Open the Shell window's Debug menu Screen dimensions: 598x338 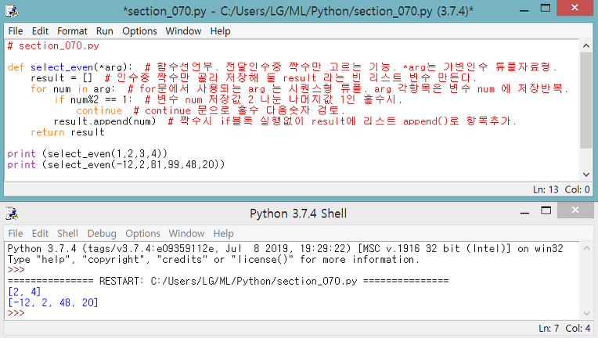point(102,233)
